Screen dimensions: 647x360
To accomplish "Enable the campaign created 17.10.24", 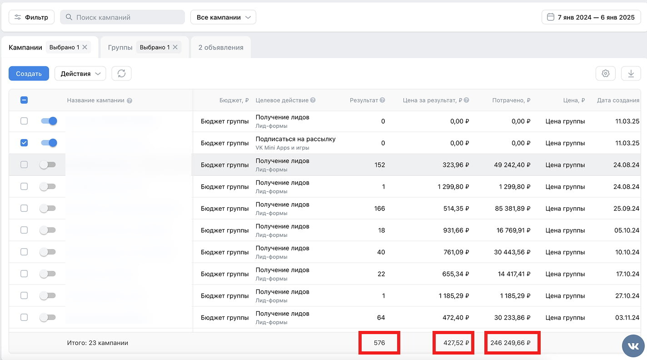I will click(48, 274).
